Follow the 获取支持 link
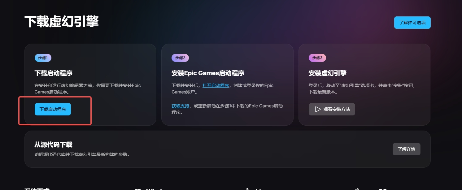This screenshot has height=190, width=462. click(180, 106)
